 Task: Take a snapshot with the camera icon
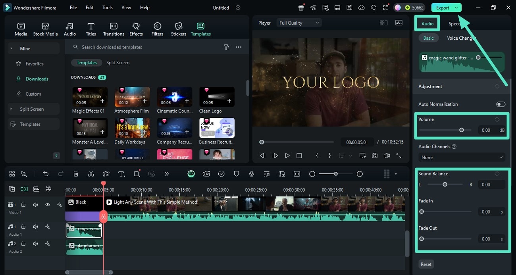[375, 156]
